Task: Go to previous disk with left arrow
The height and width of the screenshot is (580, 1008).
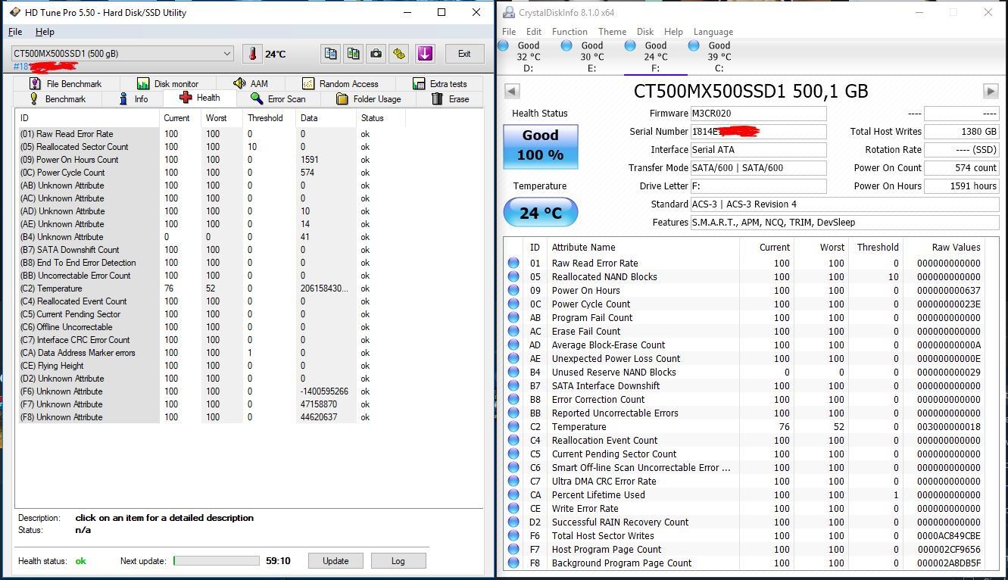Action: pyautogui.click(x=512, y=91)
